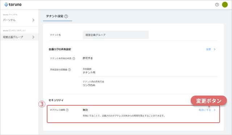
Task: Click help icon next to テナント外共有の可否
Action: [x=74, y=59]
